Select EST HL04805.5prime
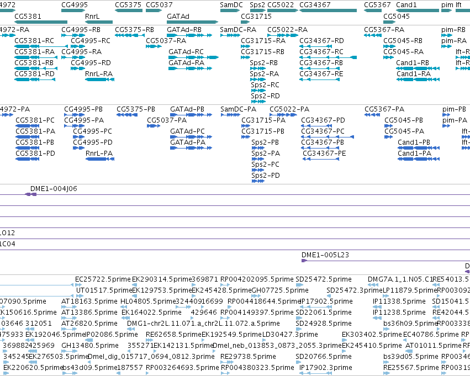 point(148,301)
